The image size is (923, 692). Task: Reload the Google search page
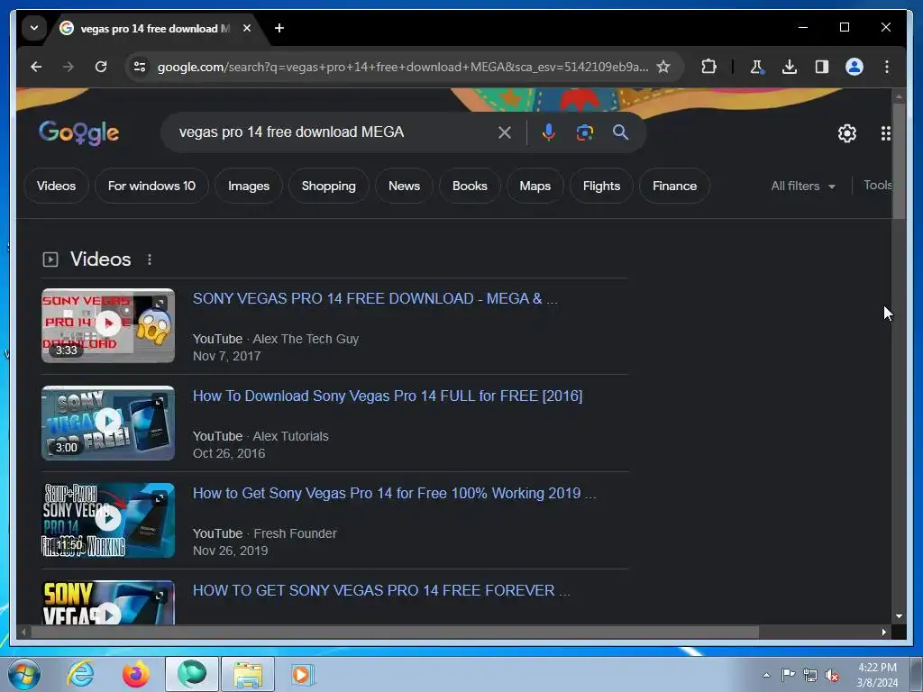(x=101, y=67)
